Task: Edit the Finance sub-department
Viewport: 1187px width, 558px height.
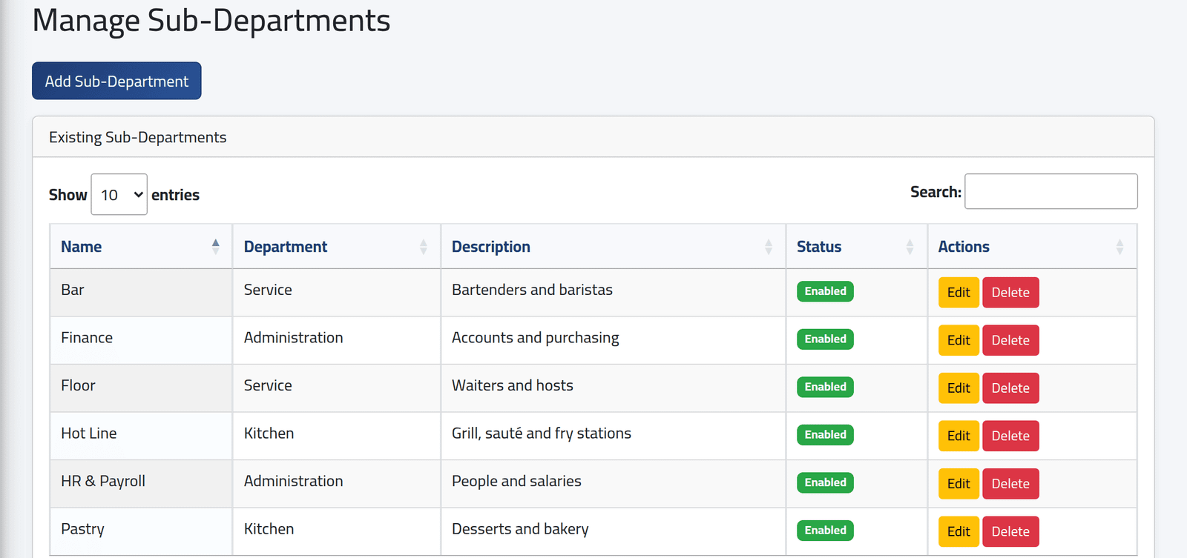Action: click(959, 340)
